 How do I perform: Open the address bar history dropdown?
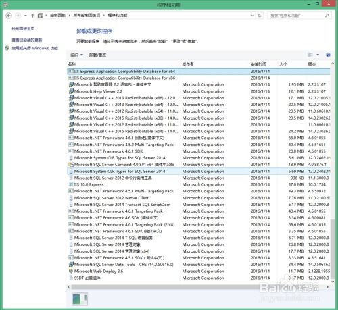click(253, 16)
